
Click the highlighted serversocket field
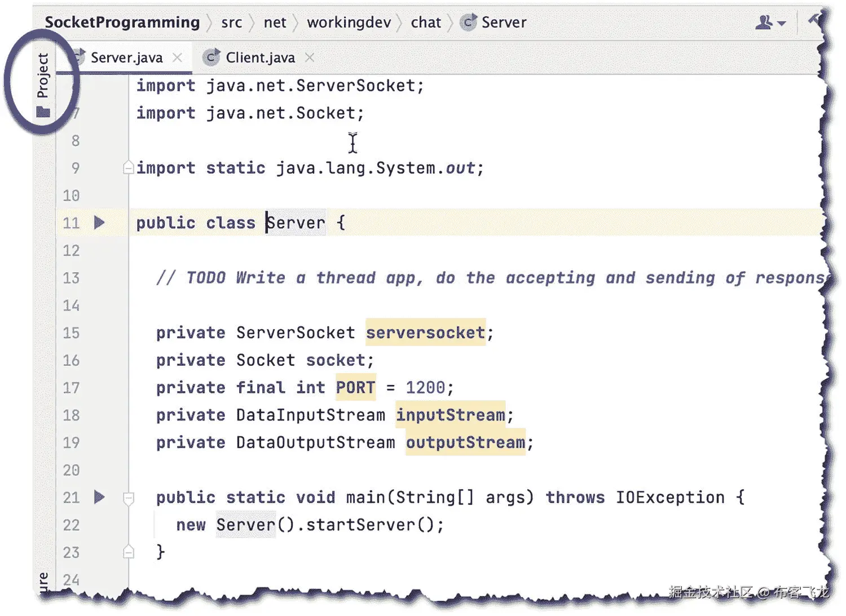point(425,333)
